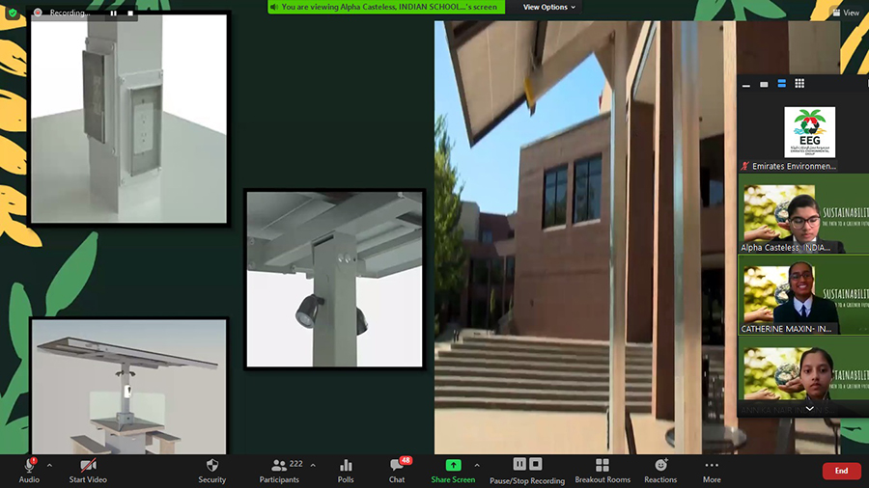Turn on video with Start Video

87,470
